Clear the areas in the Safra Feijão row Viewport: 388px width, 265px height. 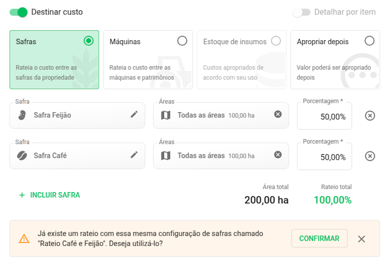(x=278, y=114)
